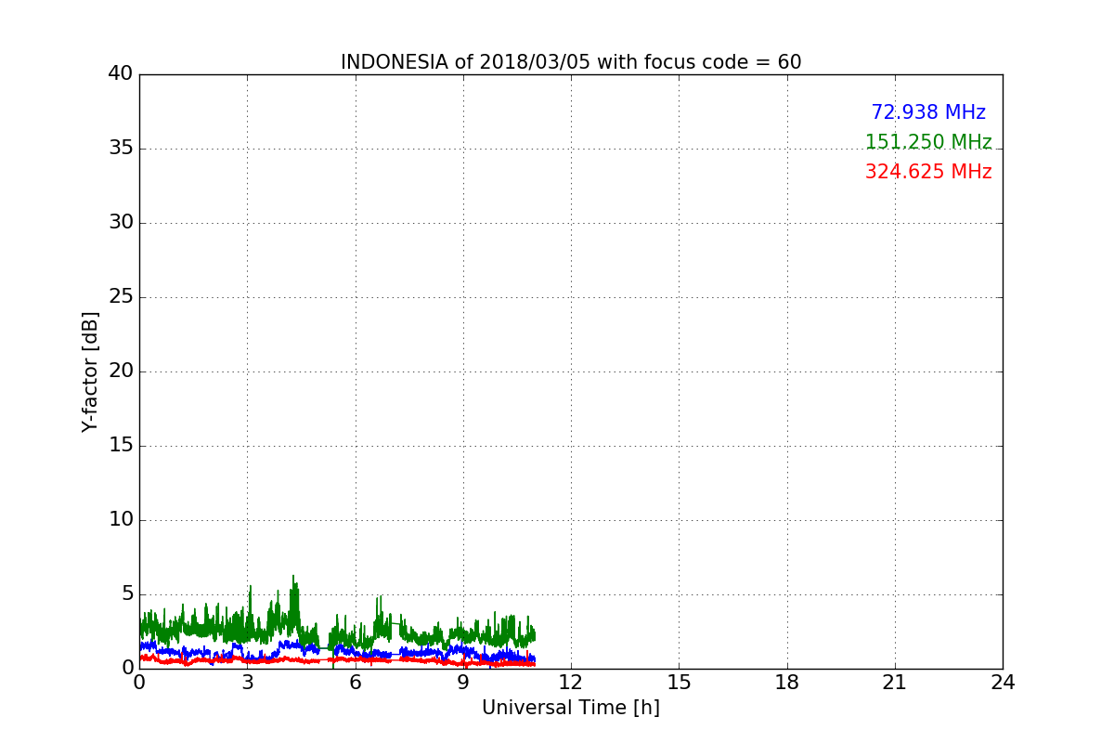Click the x-axis tick label 9
The width and height of the screenshot is (1114, 743).
[463, 683]
